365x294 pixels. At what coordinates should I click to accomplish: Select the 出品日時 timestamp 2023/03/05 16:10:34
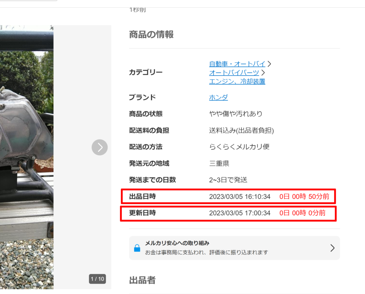click(x=240, y=196)
